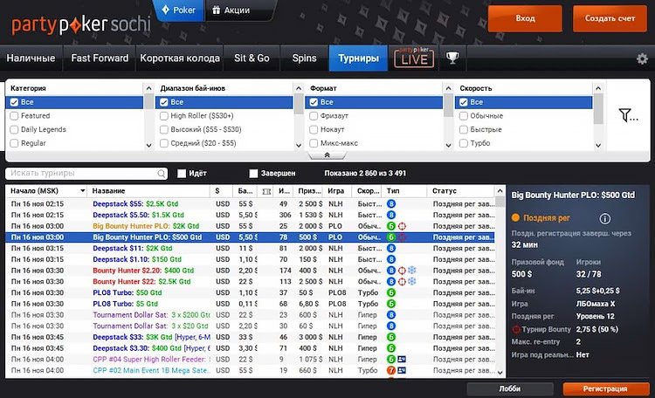655x398 pixels.
Task: Click the Искать турниры search field
Action: coord(82,174)
